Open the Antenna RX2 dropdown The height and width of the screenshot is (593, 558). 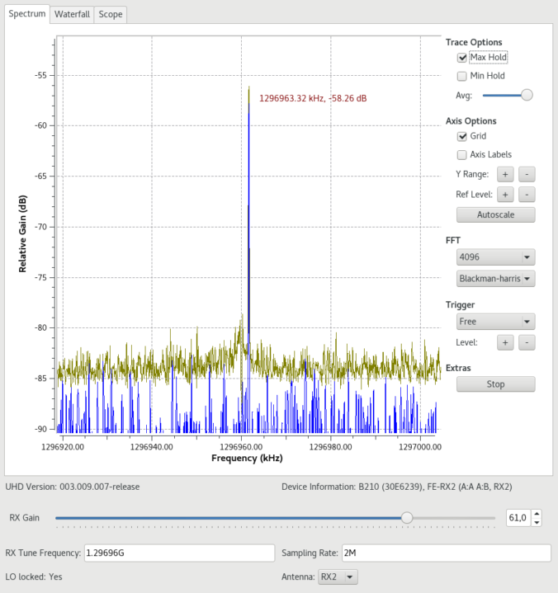pos(338,577)
